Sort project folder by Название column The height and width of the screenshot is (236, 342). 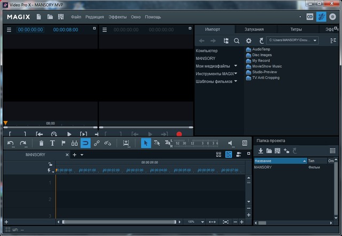(x=281, y=161)
